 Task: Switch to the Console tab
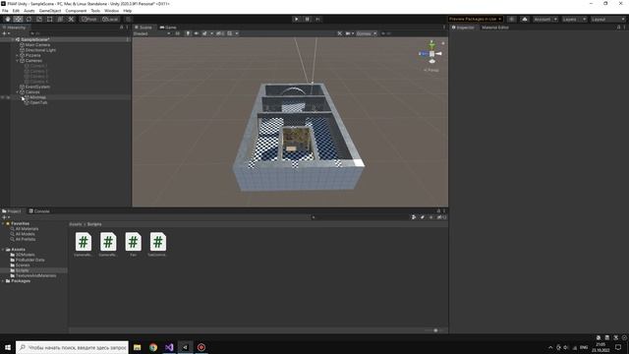39,211
